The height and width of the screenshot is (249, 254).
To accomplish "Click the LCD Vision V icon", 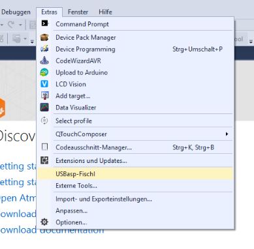I will pos(44,84).
